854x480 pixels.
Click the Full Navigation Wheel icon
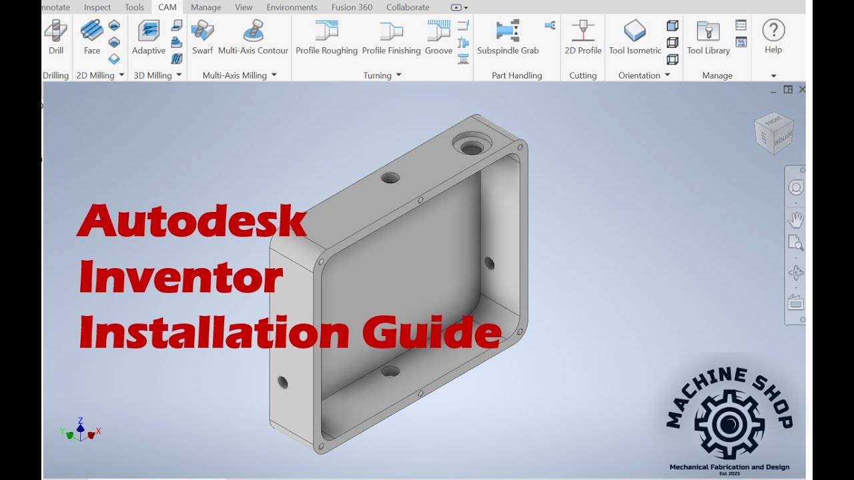click(795, 187)
